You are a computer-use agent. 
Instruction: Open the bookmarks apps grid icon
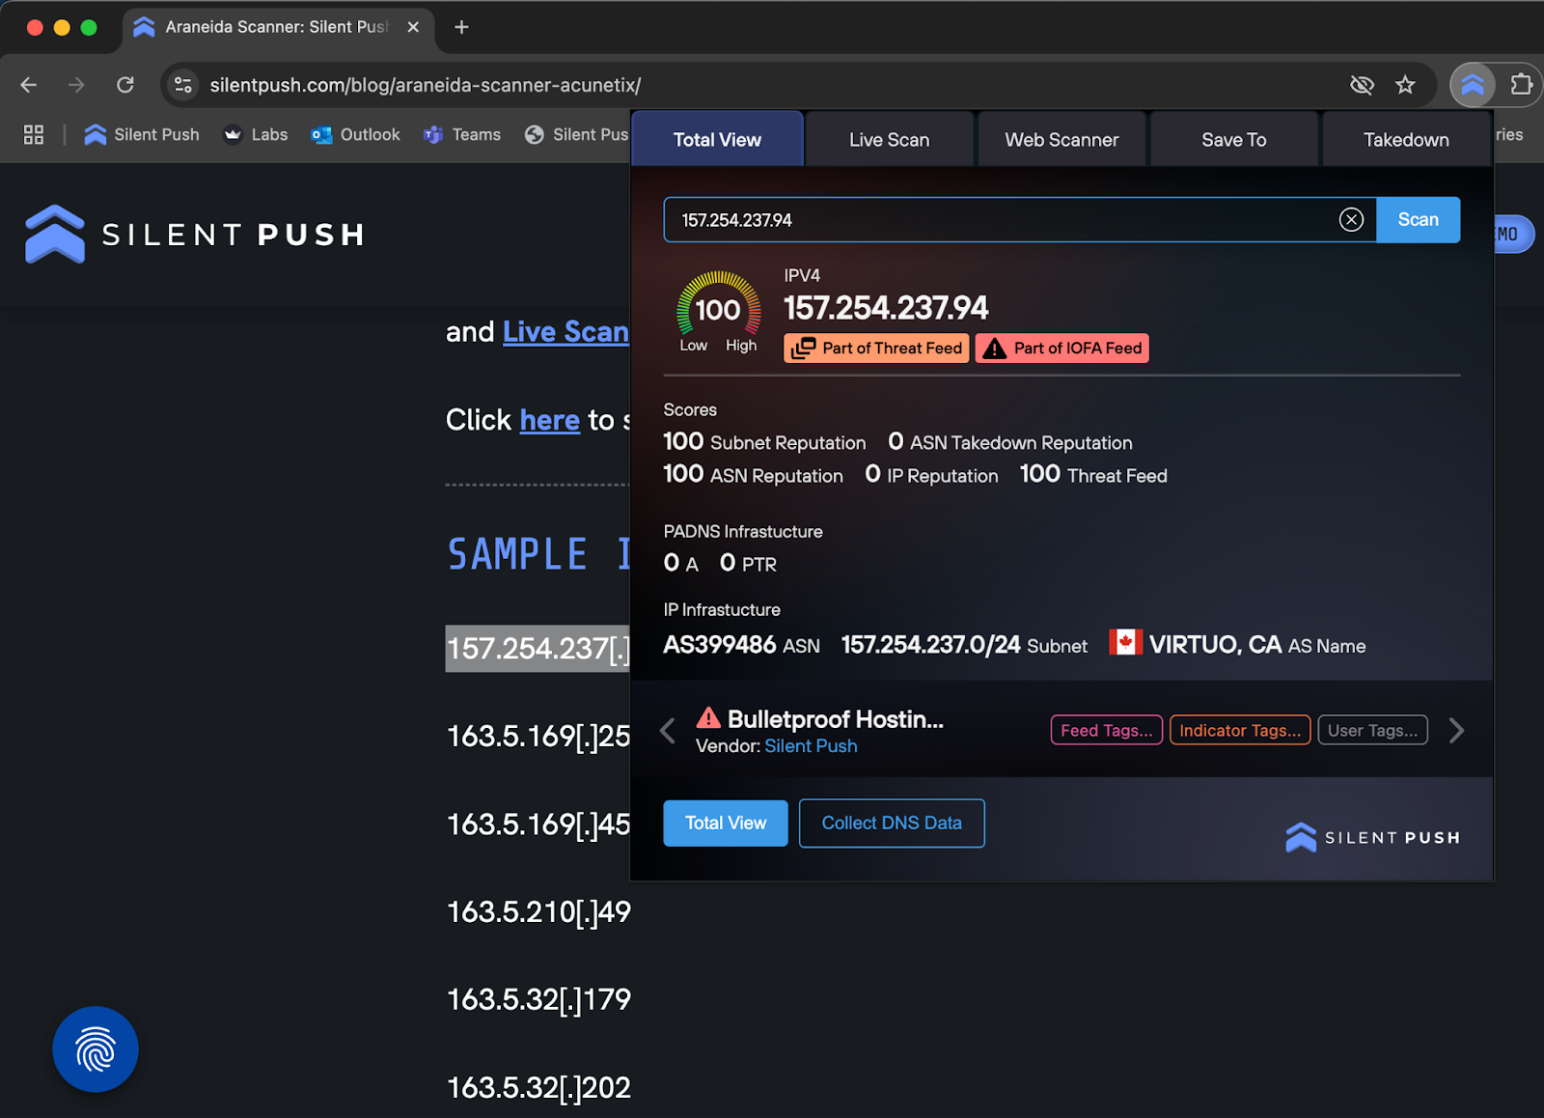point(34,134)
